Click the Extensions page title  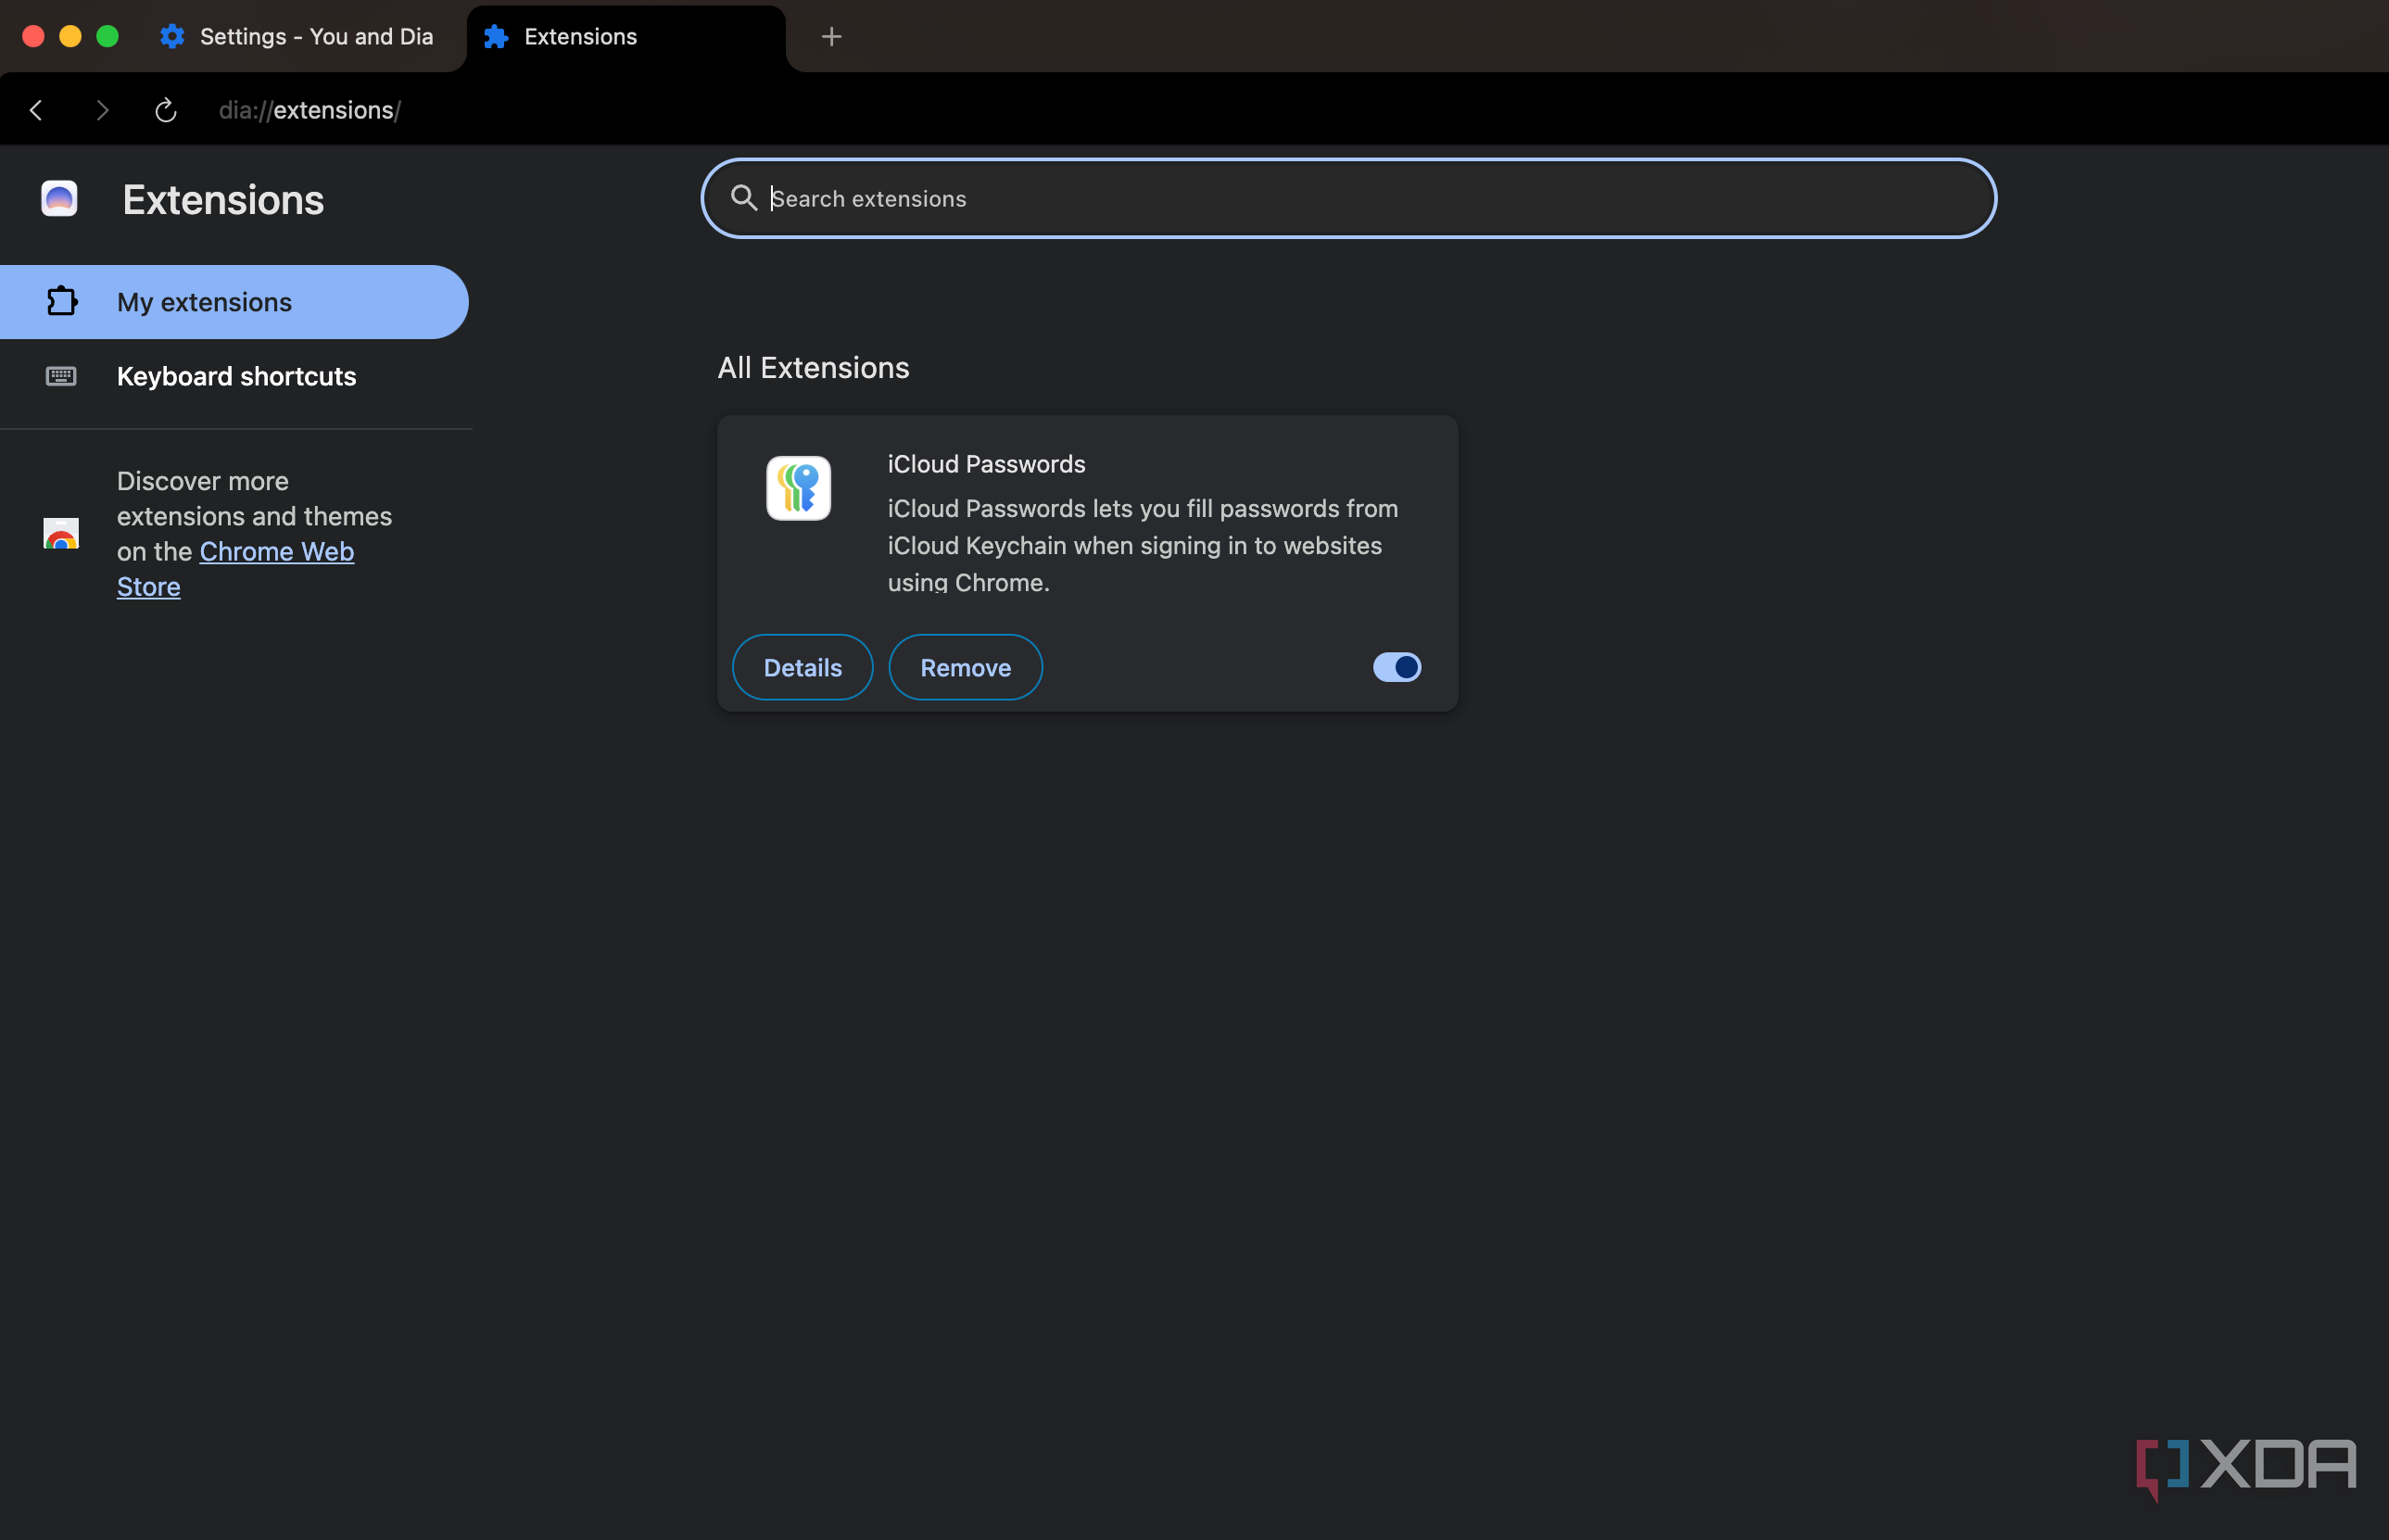click(223, 200)
